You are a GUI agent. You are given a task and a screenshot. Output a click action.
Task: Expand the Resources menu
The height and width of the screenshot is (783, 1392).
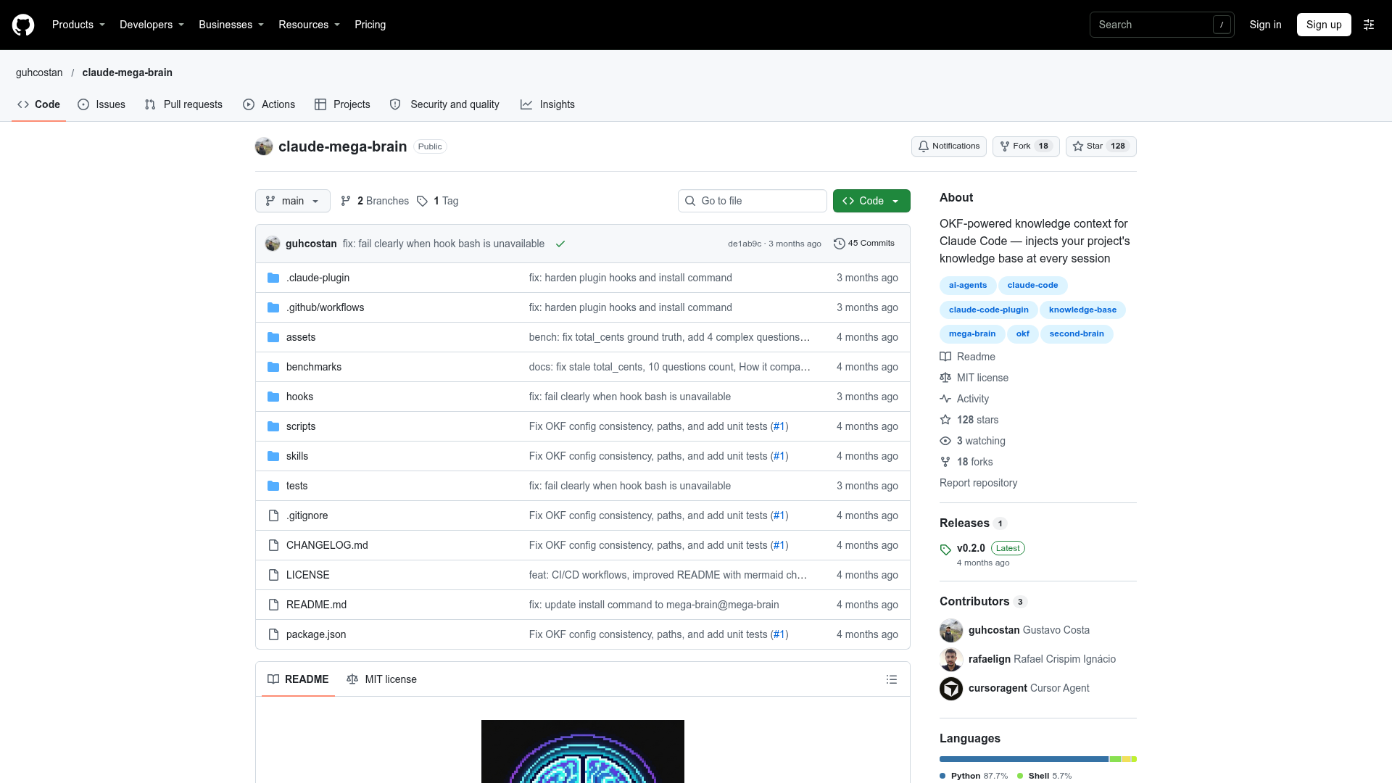pos(309,25)
